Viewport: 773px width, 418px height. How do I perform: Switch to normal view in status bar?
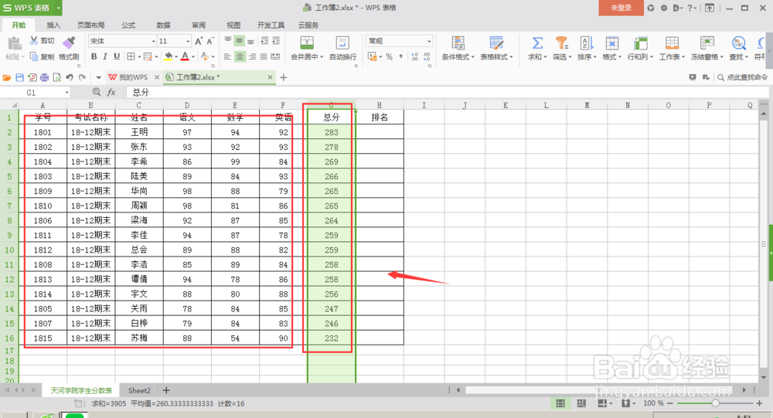(x=560, y=403)
